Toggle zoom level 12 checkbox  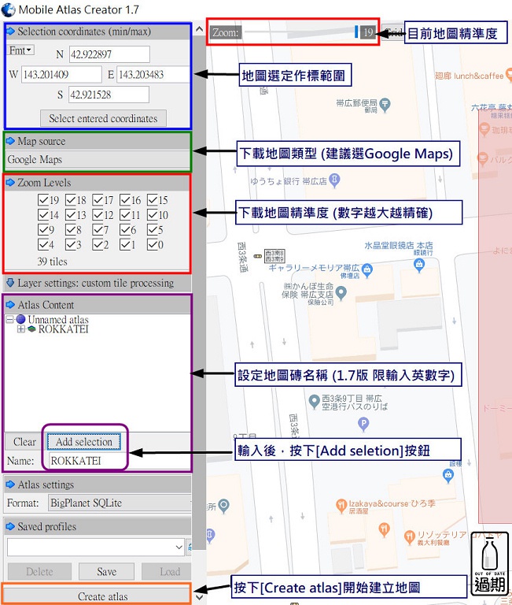(x=98, y=214)
